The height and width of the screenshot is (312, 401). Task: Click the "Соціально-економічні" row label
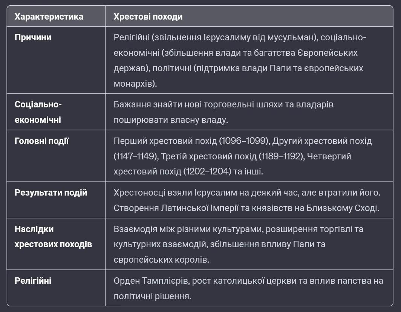coord(38,112)
